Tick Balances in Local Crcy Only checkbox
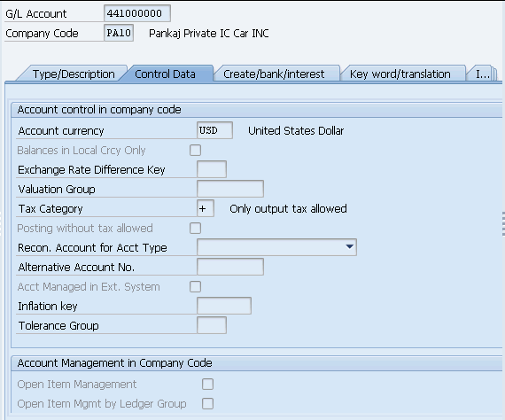Image resolution: width=505 pixels, height=420 pixels. click(x=195, y=150)
